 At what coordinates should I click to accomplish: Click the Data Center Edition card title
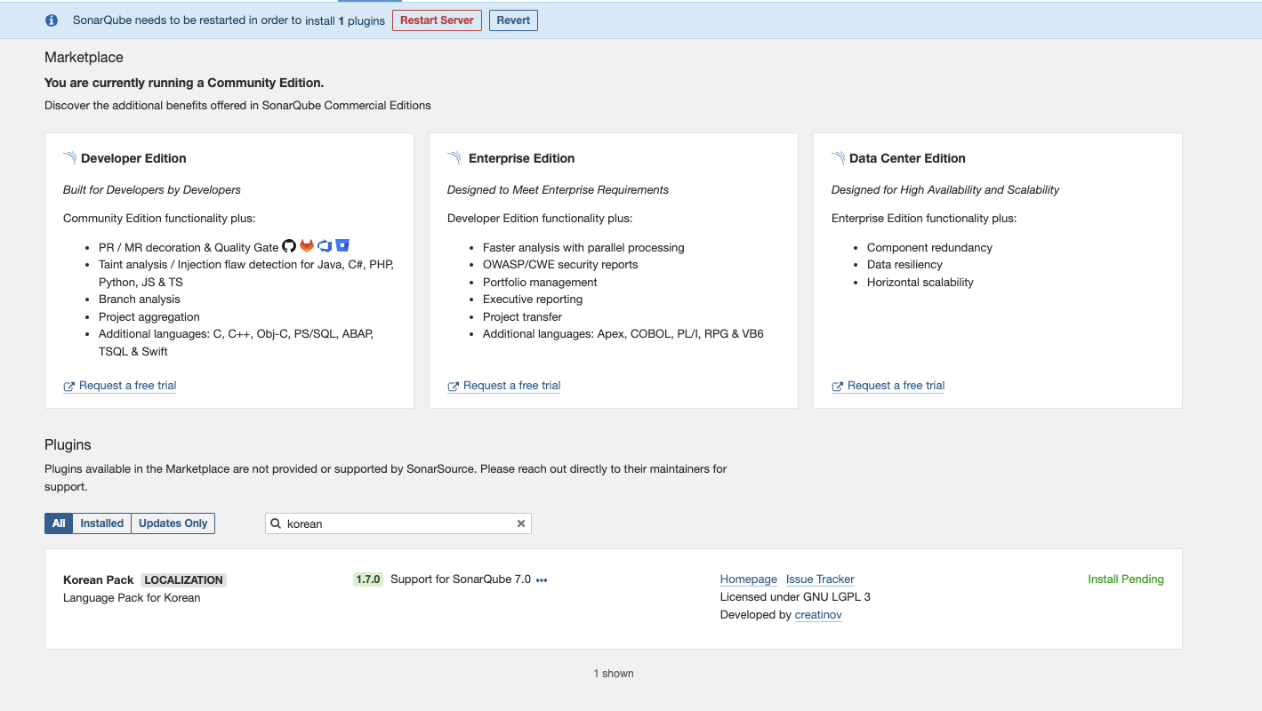click(x=907, y=158)
